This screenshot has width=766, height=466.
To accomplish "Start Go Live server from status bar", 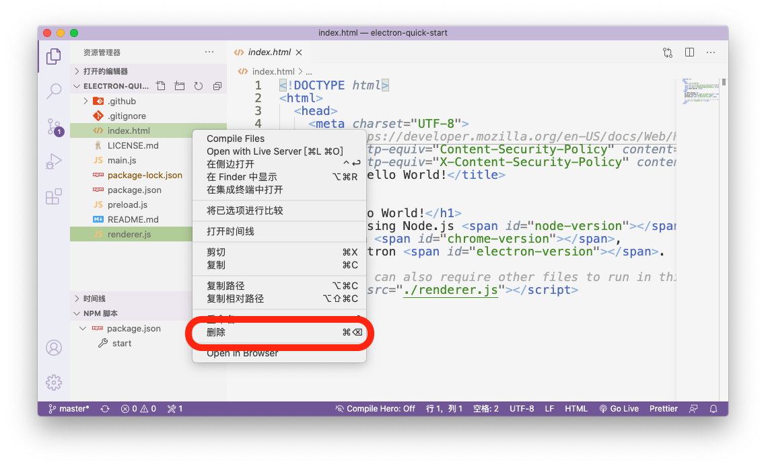I will tap(619, 409).
